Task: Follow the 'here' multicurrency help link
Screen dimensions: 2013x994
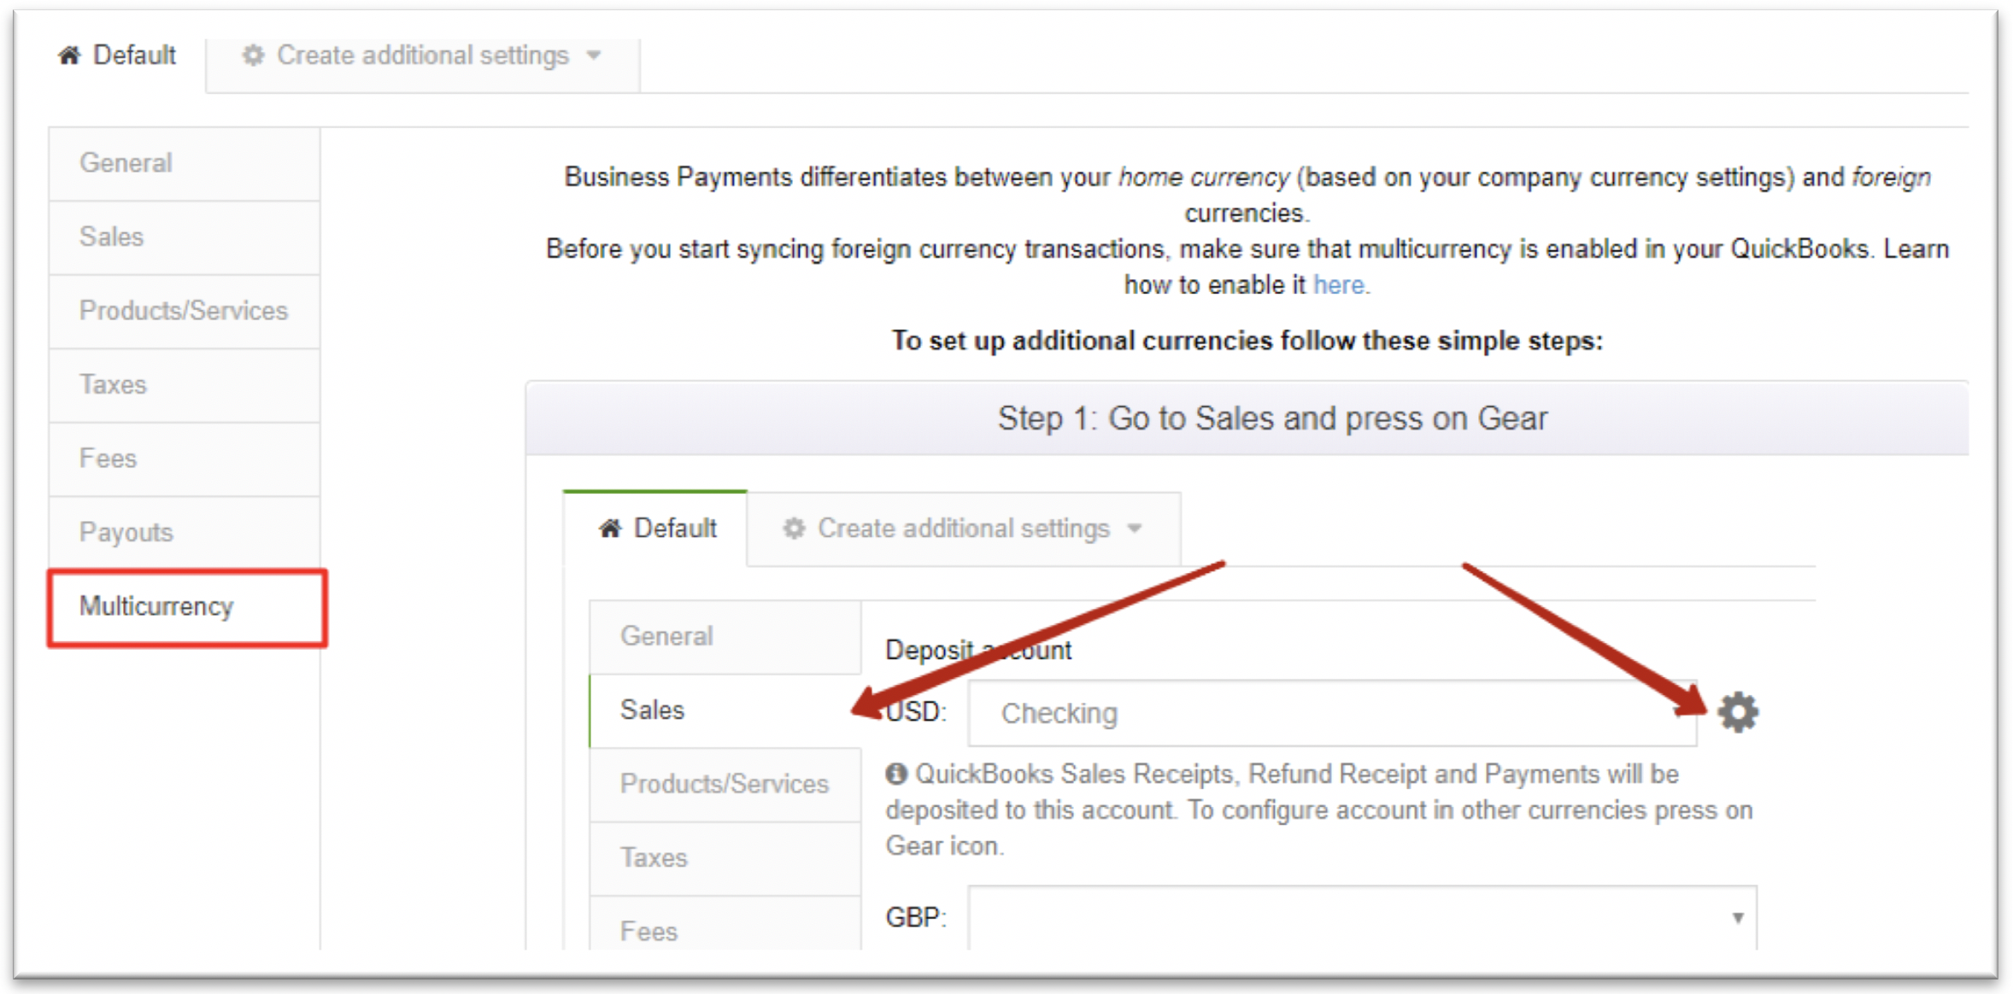Action: (1339, 284)
